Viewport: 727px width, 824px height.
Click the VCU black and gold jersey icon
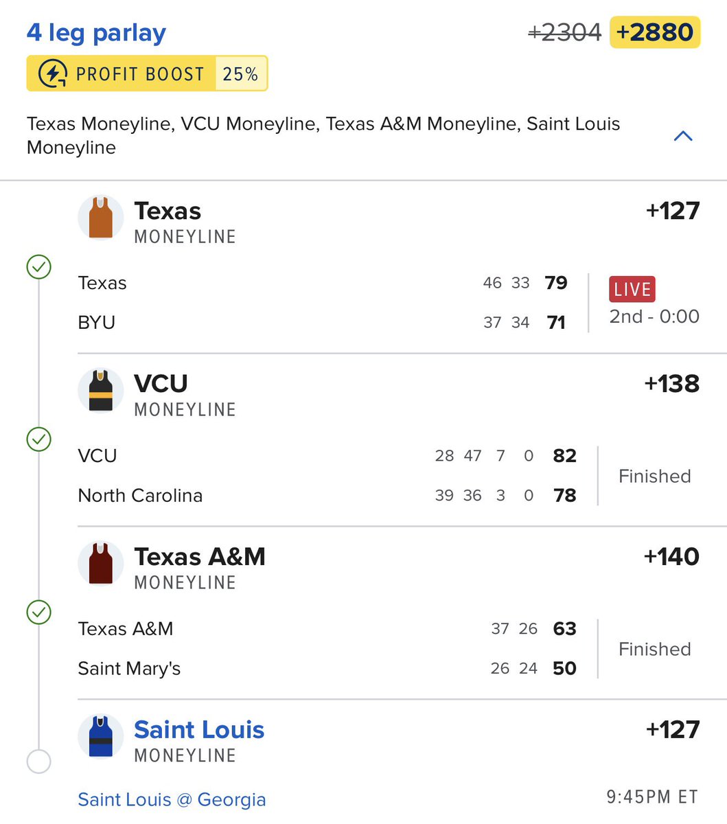click(x=101, y=391)
